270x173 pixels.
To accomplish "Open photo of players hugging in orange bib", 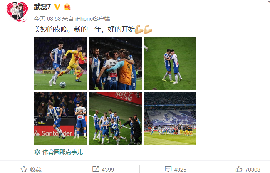I will pos(115,64).
